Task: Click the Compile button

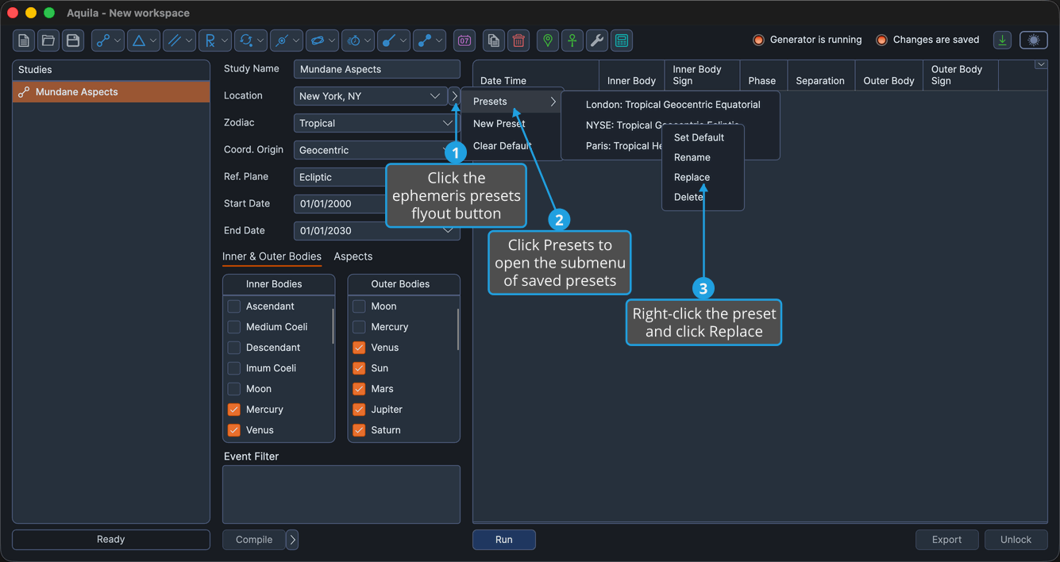Action: [254, 540]
